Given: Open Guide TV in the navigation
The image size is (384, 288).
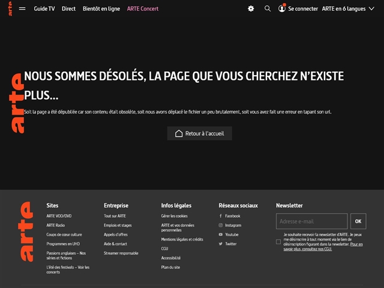Looking at the screenshot, I should click(x=44, y=9).
